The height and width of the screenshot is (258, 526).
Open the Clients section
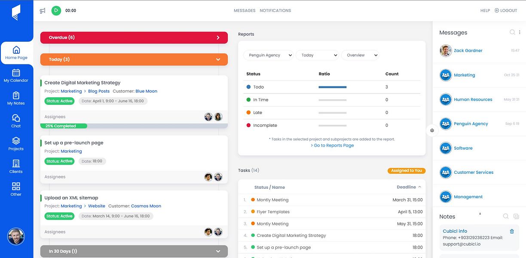[16, 166]
